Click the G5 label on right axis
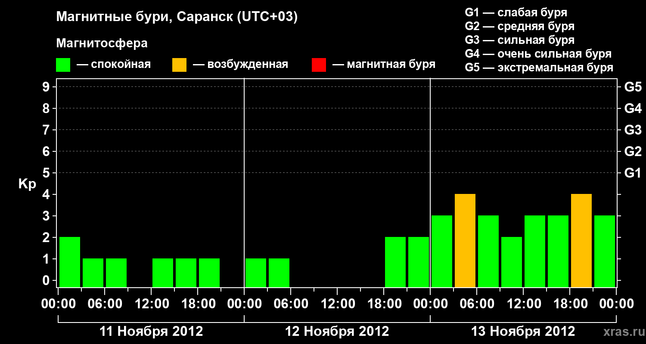Viewport: 646px width, 344px height. click(x=633, y=87)
